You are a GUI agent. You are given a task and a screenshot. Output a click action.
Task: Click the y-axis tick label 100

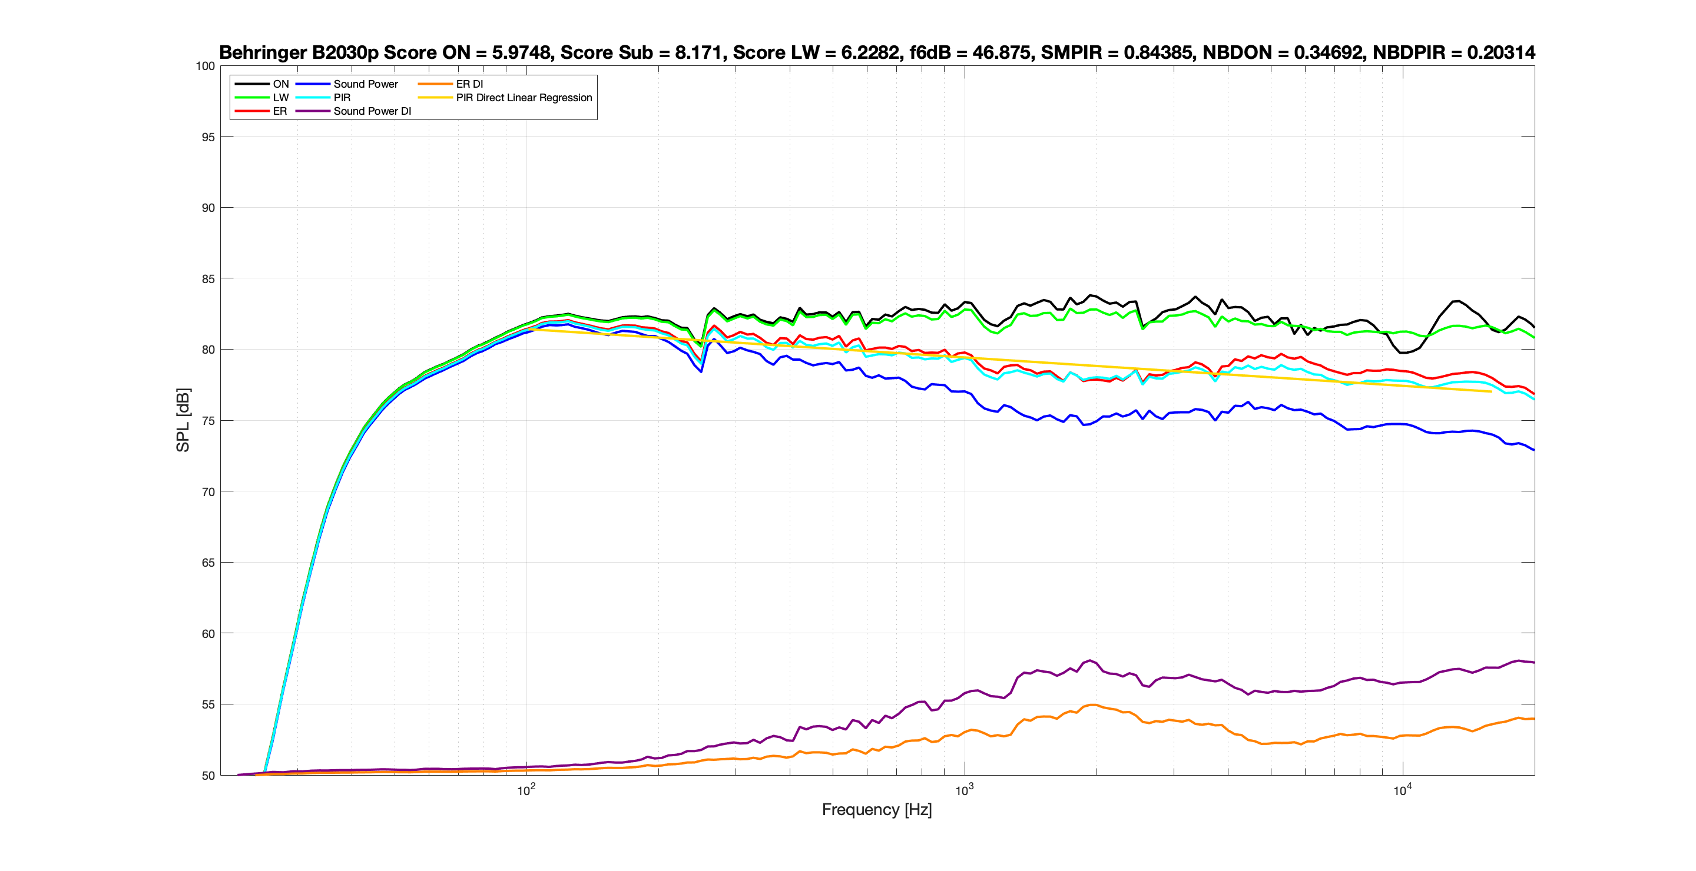pos(206,66)
